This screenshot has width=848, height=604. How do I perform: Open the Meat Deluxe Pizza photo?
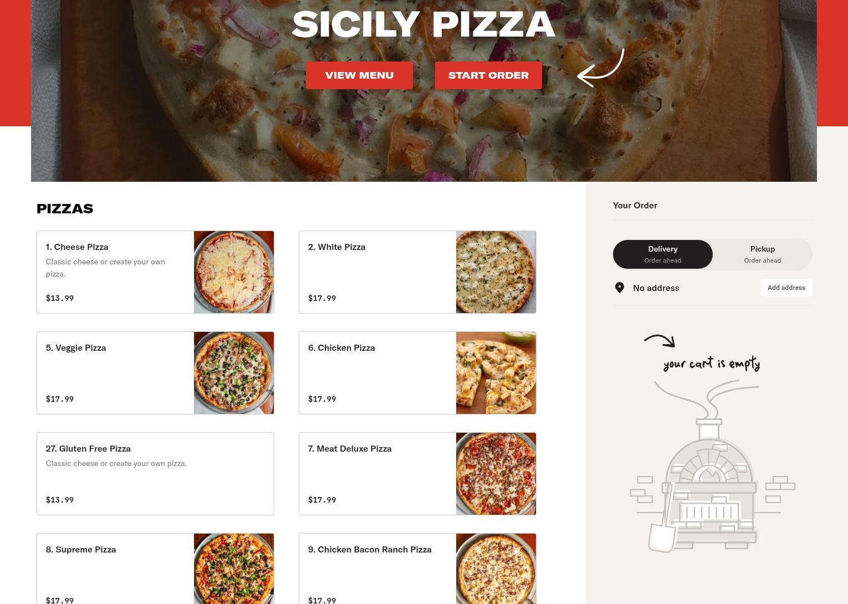pos(496,474)
